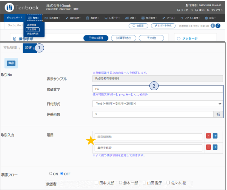The width and height of the screenshot is (227, 190).
Task: Remove the 源泉所得税 item with the red minus
Action: 208,136
